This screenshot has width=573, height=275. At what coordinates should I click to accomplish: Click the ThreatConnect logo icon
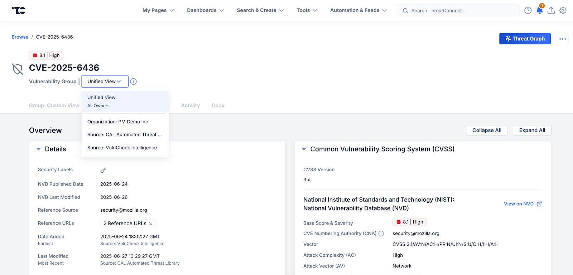[x=19, y=10]
